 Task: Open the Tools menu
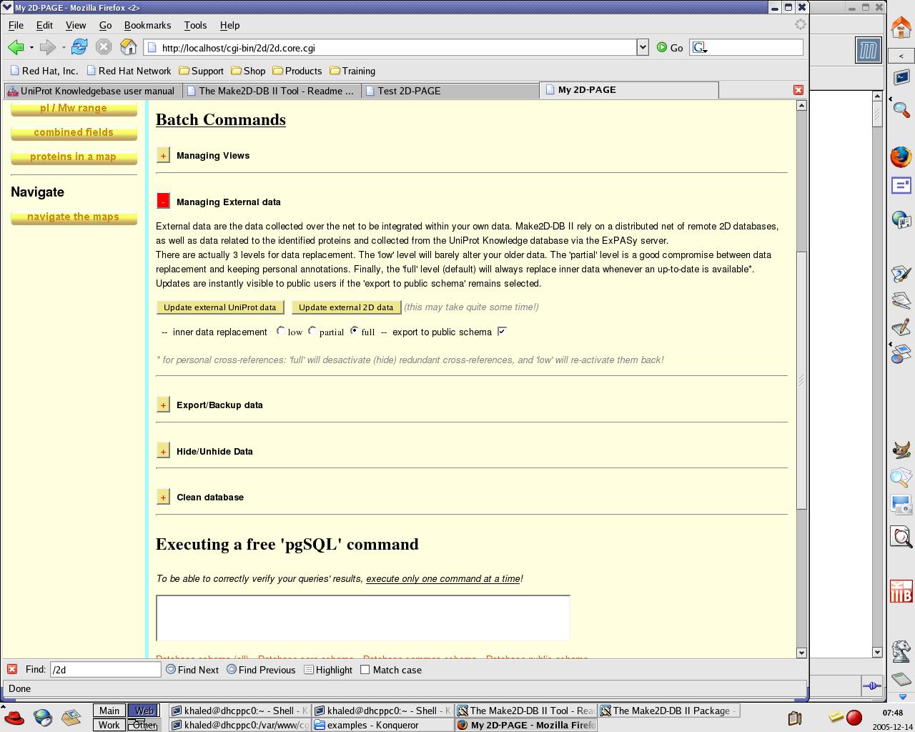coord(195,25)
